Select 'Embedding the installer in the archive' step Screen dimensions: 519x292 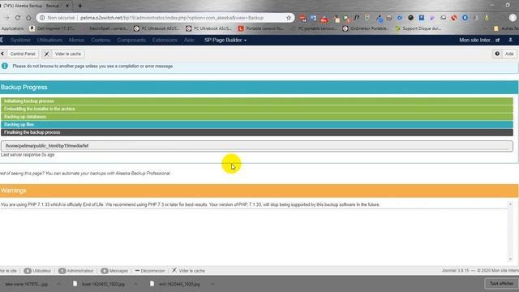(x=257, y=109)
